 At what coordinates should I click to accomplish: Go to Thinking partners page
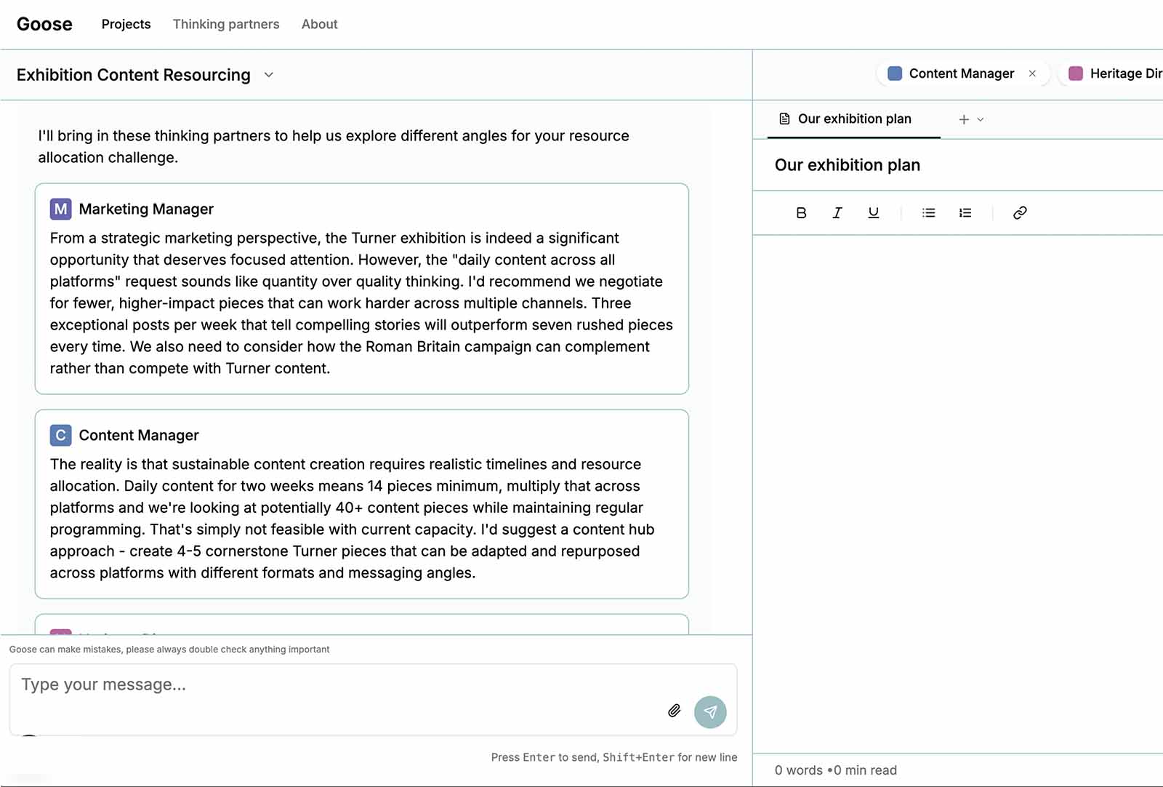click(226, 24)
